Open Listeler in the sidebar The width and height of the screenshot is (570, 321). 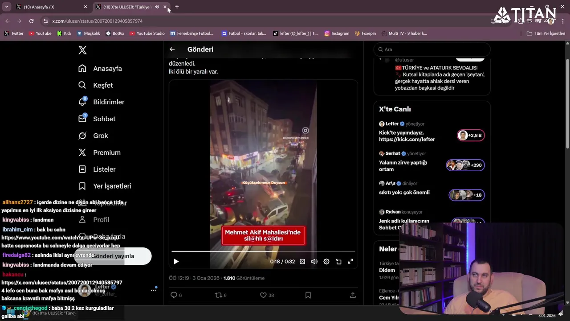coord(97,169)
